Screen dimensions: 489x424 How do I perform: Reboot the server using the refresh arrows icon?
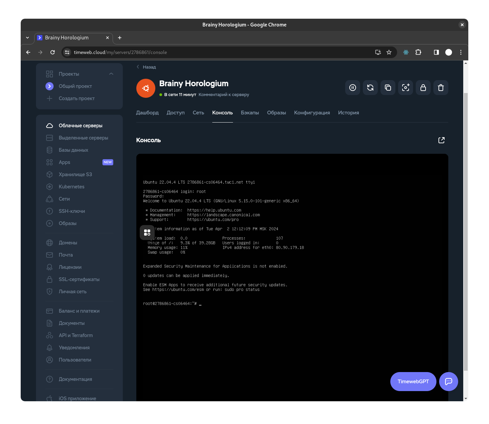370,88
